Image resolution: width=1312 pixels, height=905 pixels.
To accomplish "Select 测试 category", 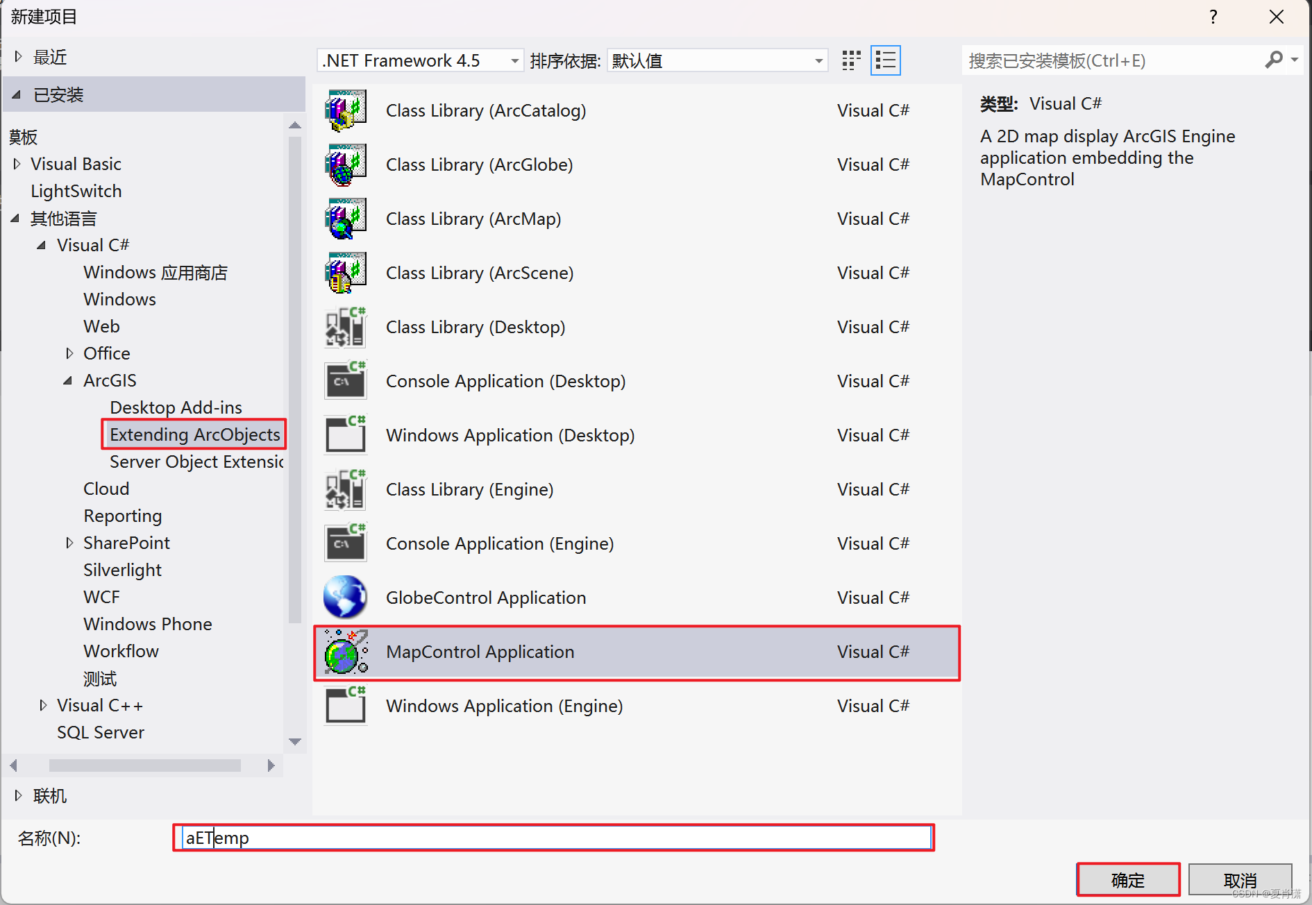I will click(x=100, y=678).
